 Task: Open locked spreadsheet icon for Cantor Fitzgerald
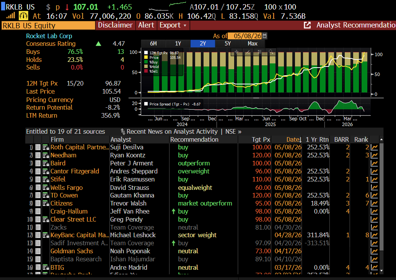click(x=46, y=171)
